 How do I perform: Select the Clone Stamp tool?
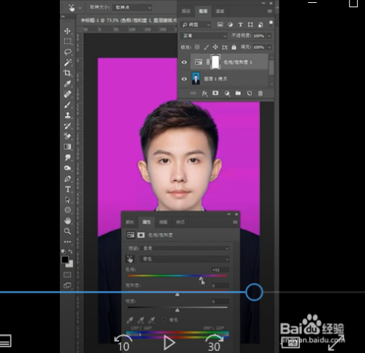pyautogui.click(x=68, y=115)
